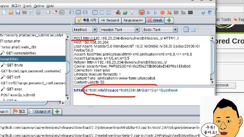Screen dimensions: 244x137
Task: Click Add custom HTTP breakpoint icon
Action: click(x=169, y=13)
